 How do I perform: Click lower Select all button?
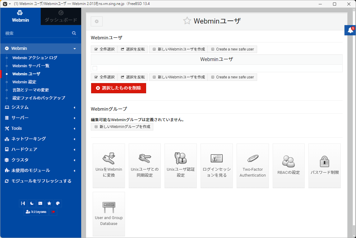[x=104, y=77]
